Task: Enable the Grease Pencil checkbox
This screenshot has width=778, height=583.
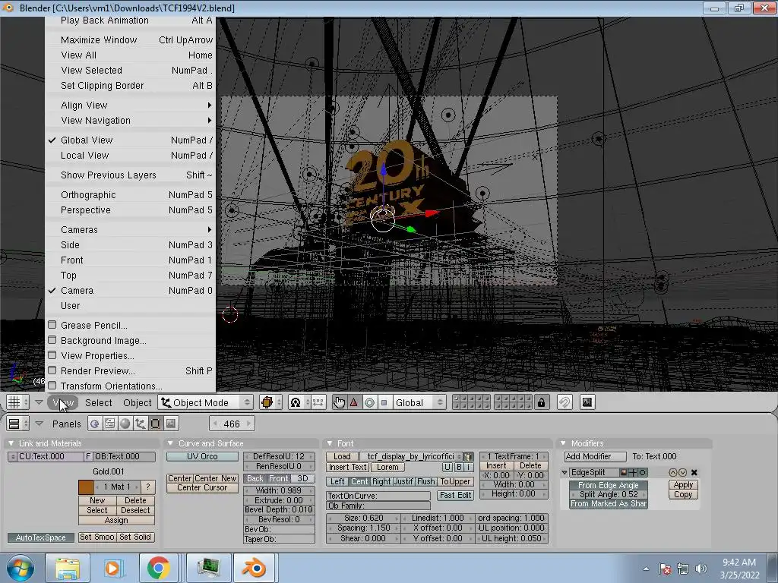Action: click(x=52, y=325)
